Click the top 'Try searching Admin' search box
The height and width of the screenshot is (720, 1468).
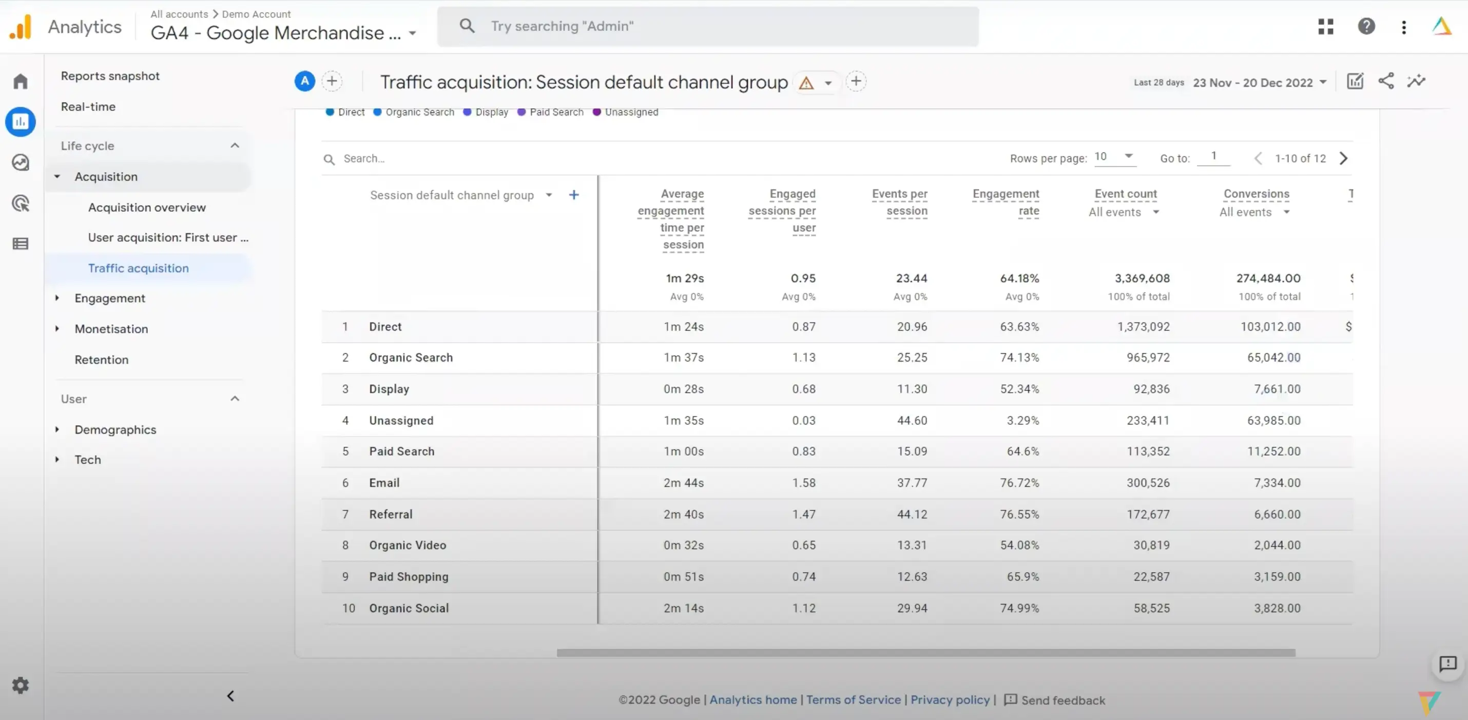[x=708, y=26]
